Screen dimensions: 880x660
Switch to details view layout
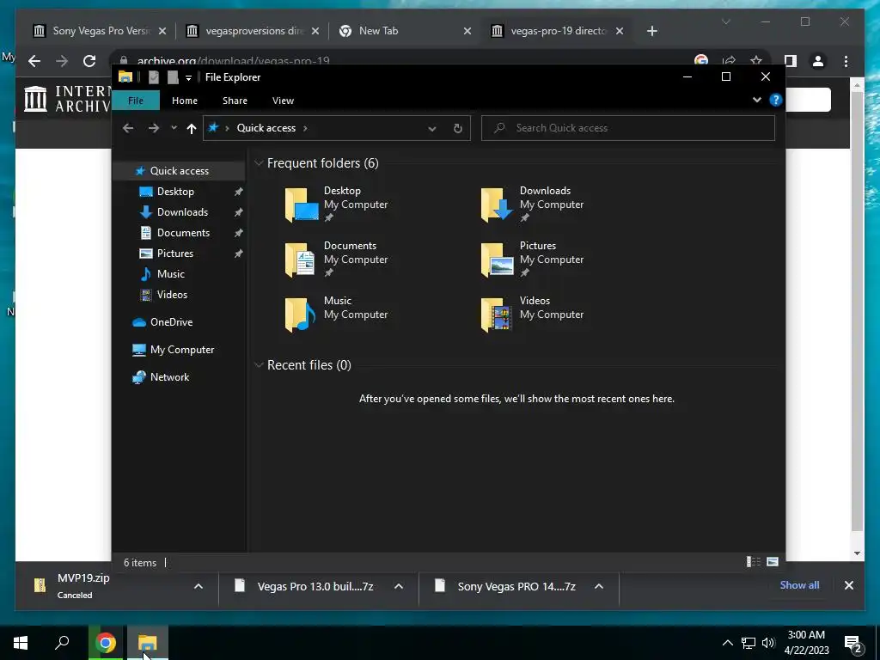click(x=753, y=562)
